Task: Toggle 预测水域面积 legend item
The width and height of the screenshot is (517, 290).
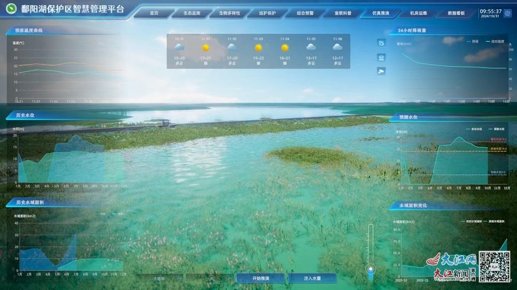Action: (x=494, y=221)
